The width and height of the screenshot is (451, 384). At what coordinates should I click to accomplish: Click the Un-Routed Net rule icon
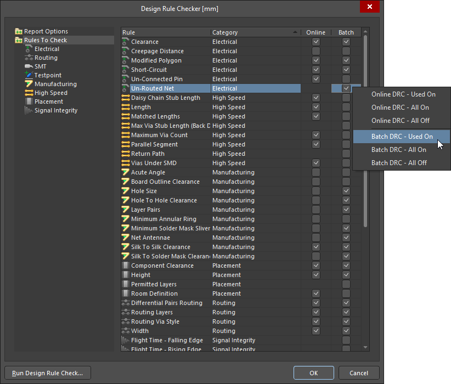126,88
